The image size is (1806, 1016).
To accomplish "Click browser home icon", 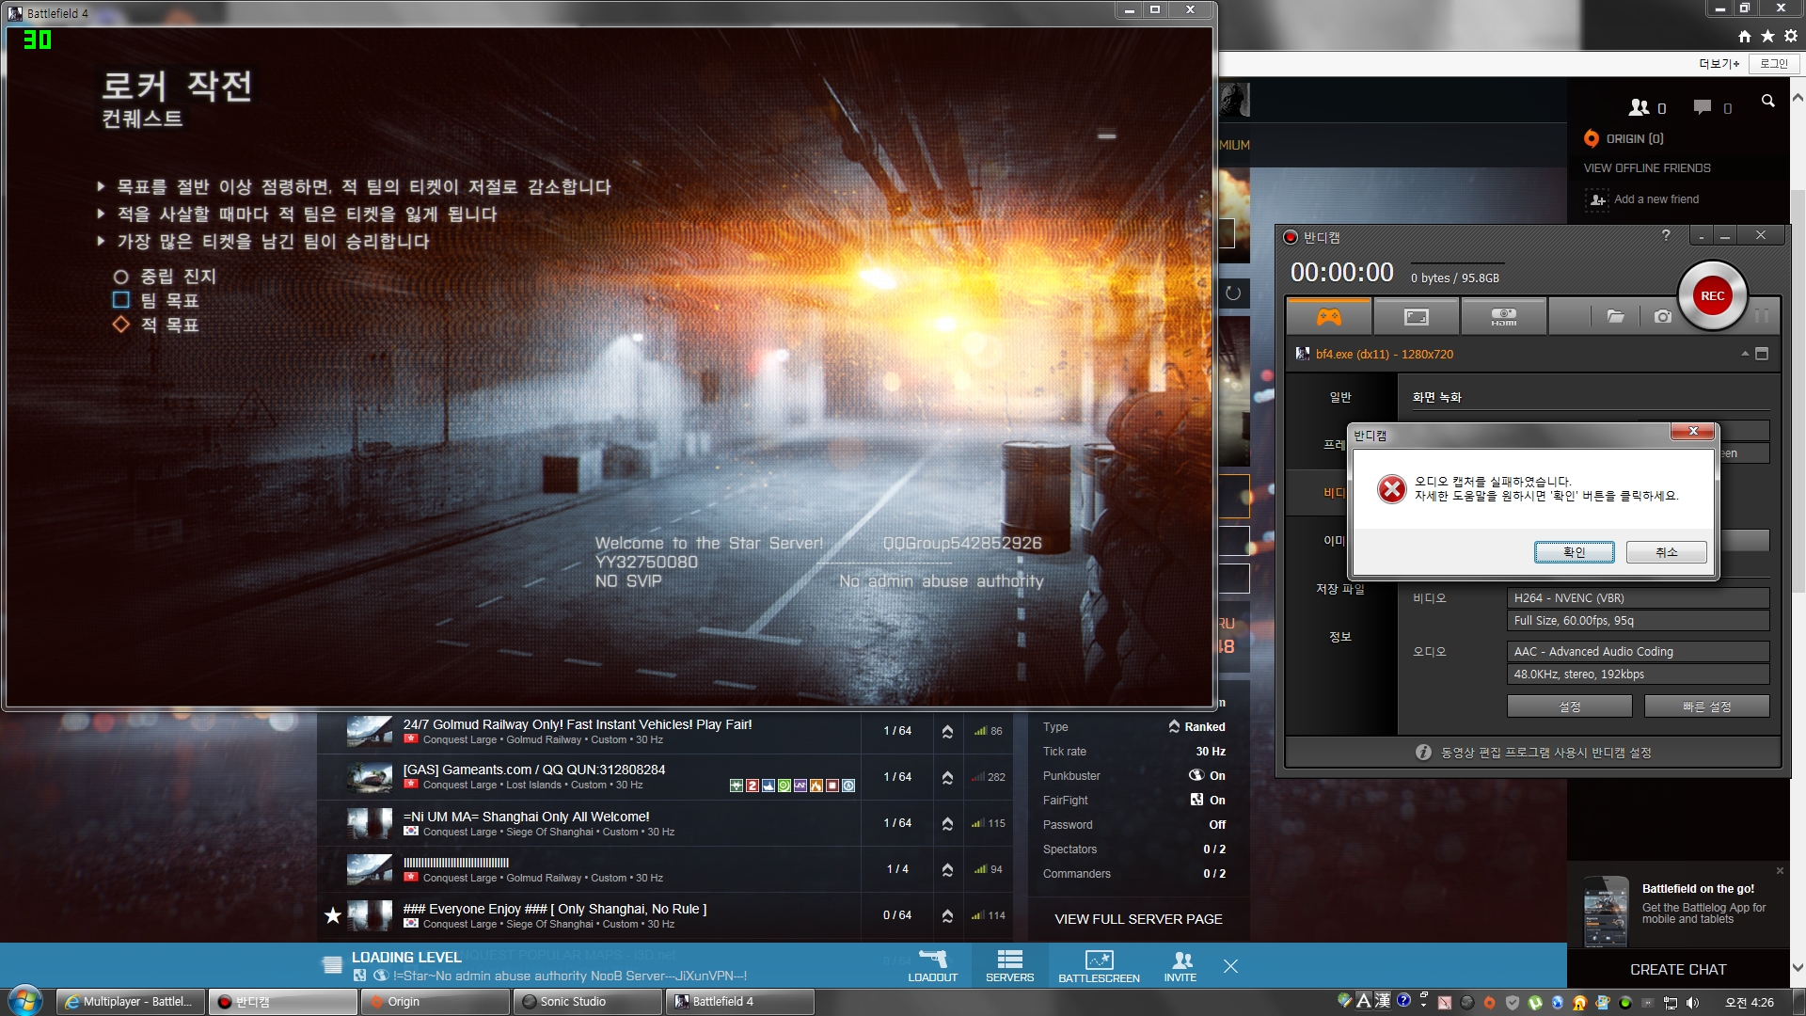I will (1745, 36).
